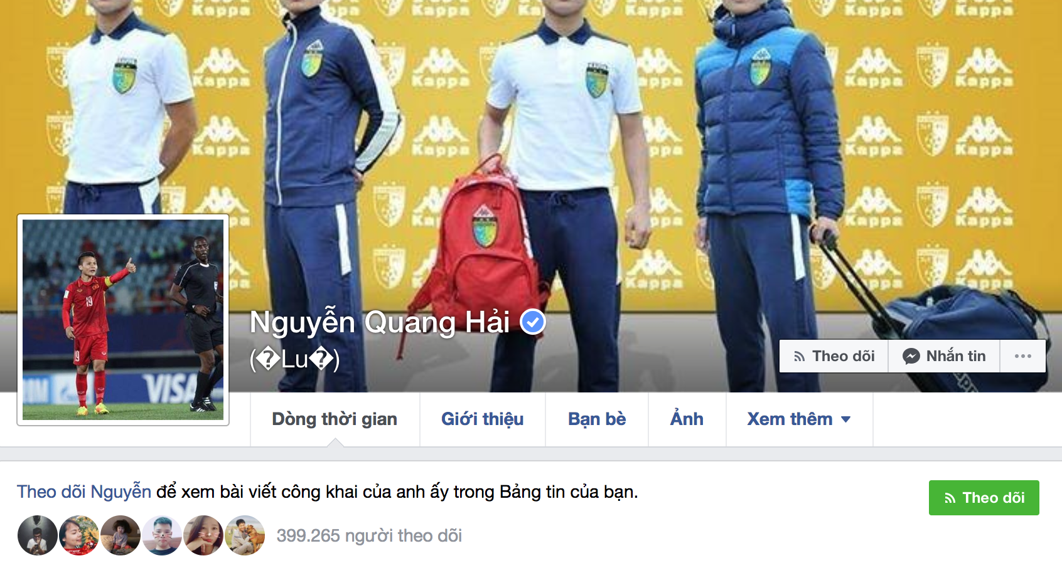
Task: Click the sixth follower avatar with dog
Action: click(x=245, y=535)
